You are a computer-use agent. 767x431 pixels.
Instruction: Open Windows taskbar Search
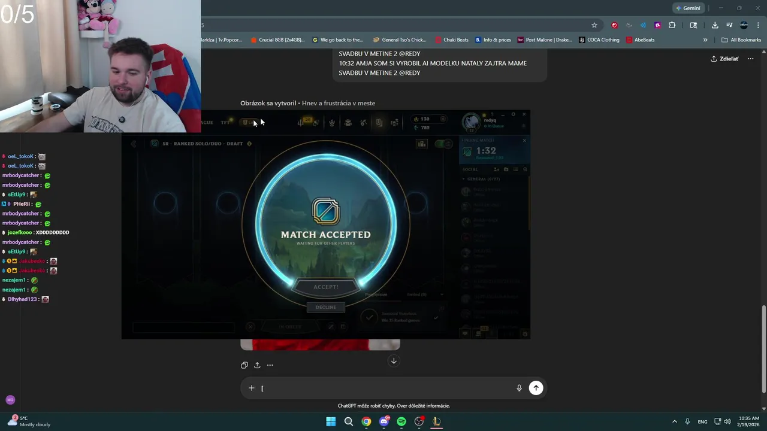pos(348,421)
